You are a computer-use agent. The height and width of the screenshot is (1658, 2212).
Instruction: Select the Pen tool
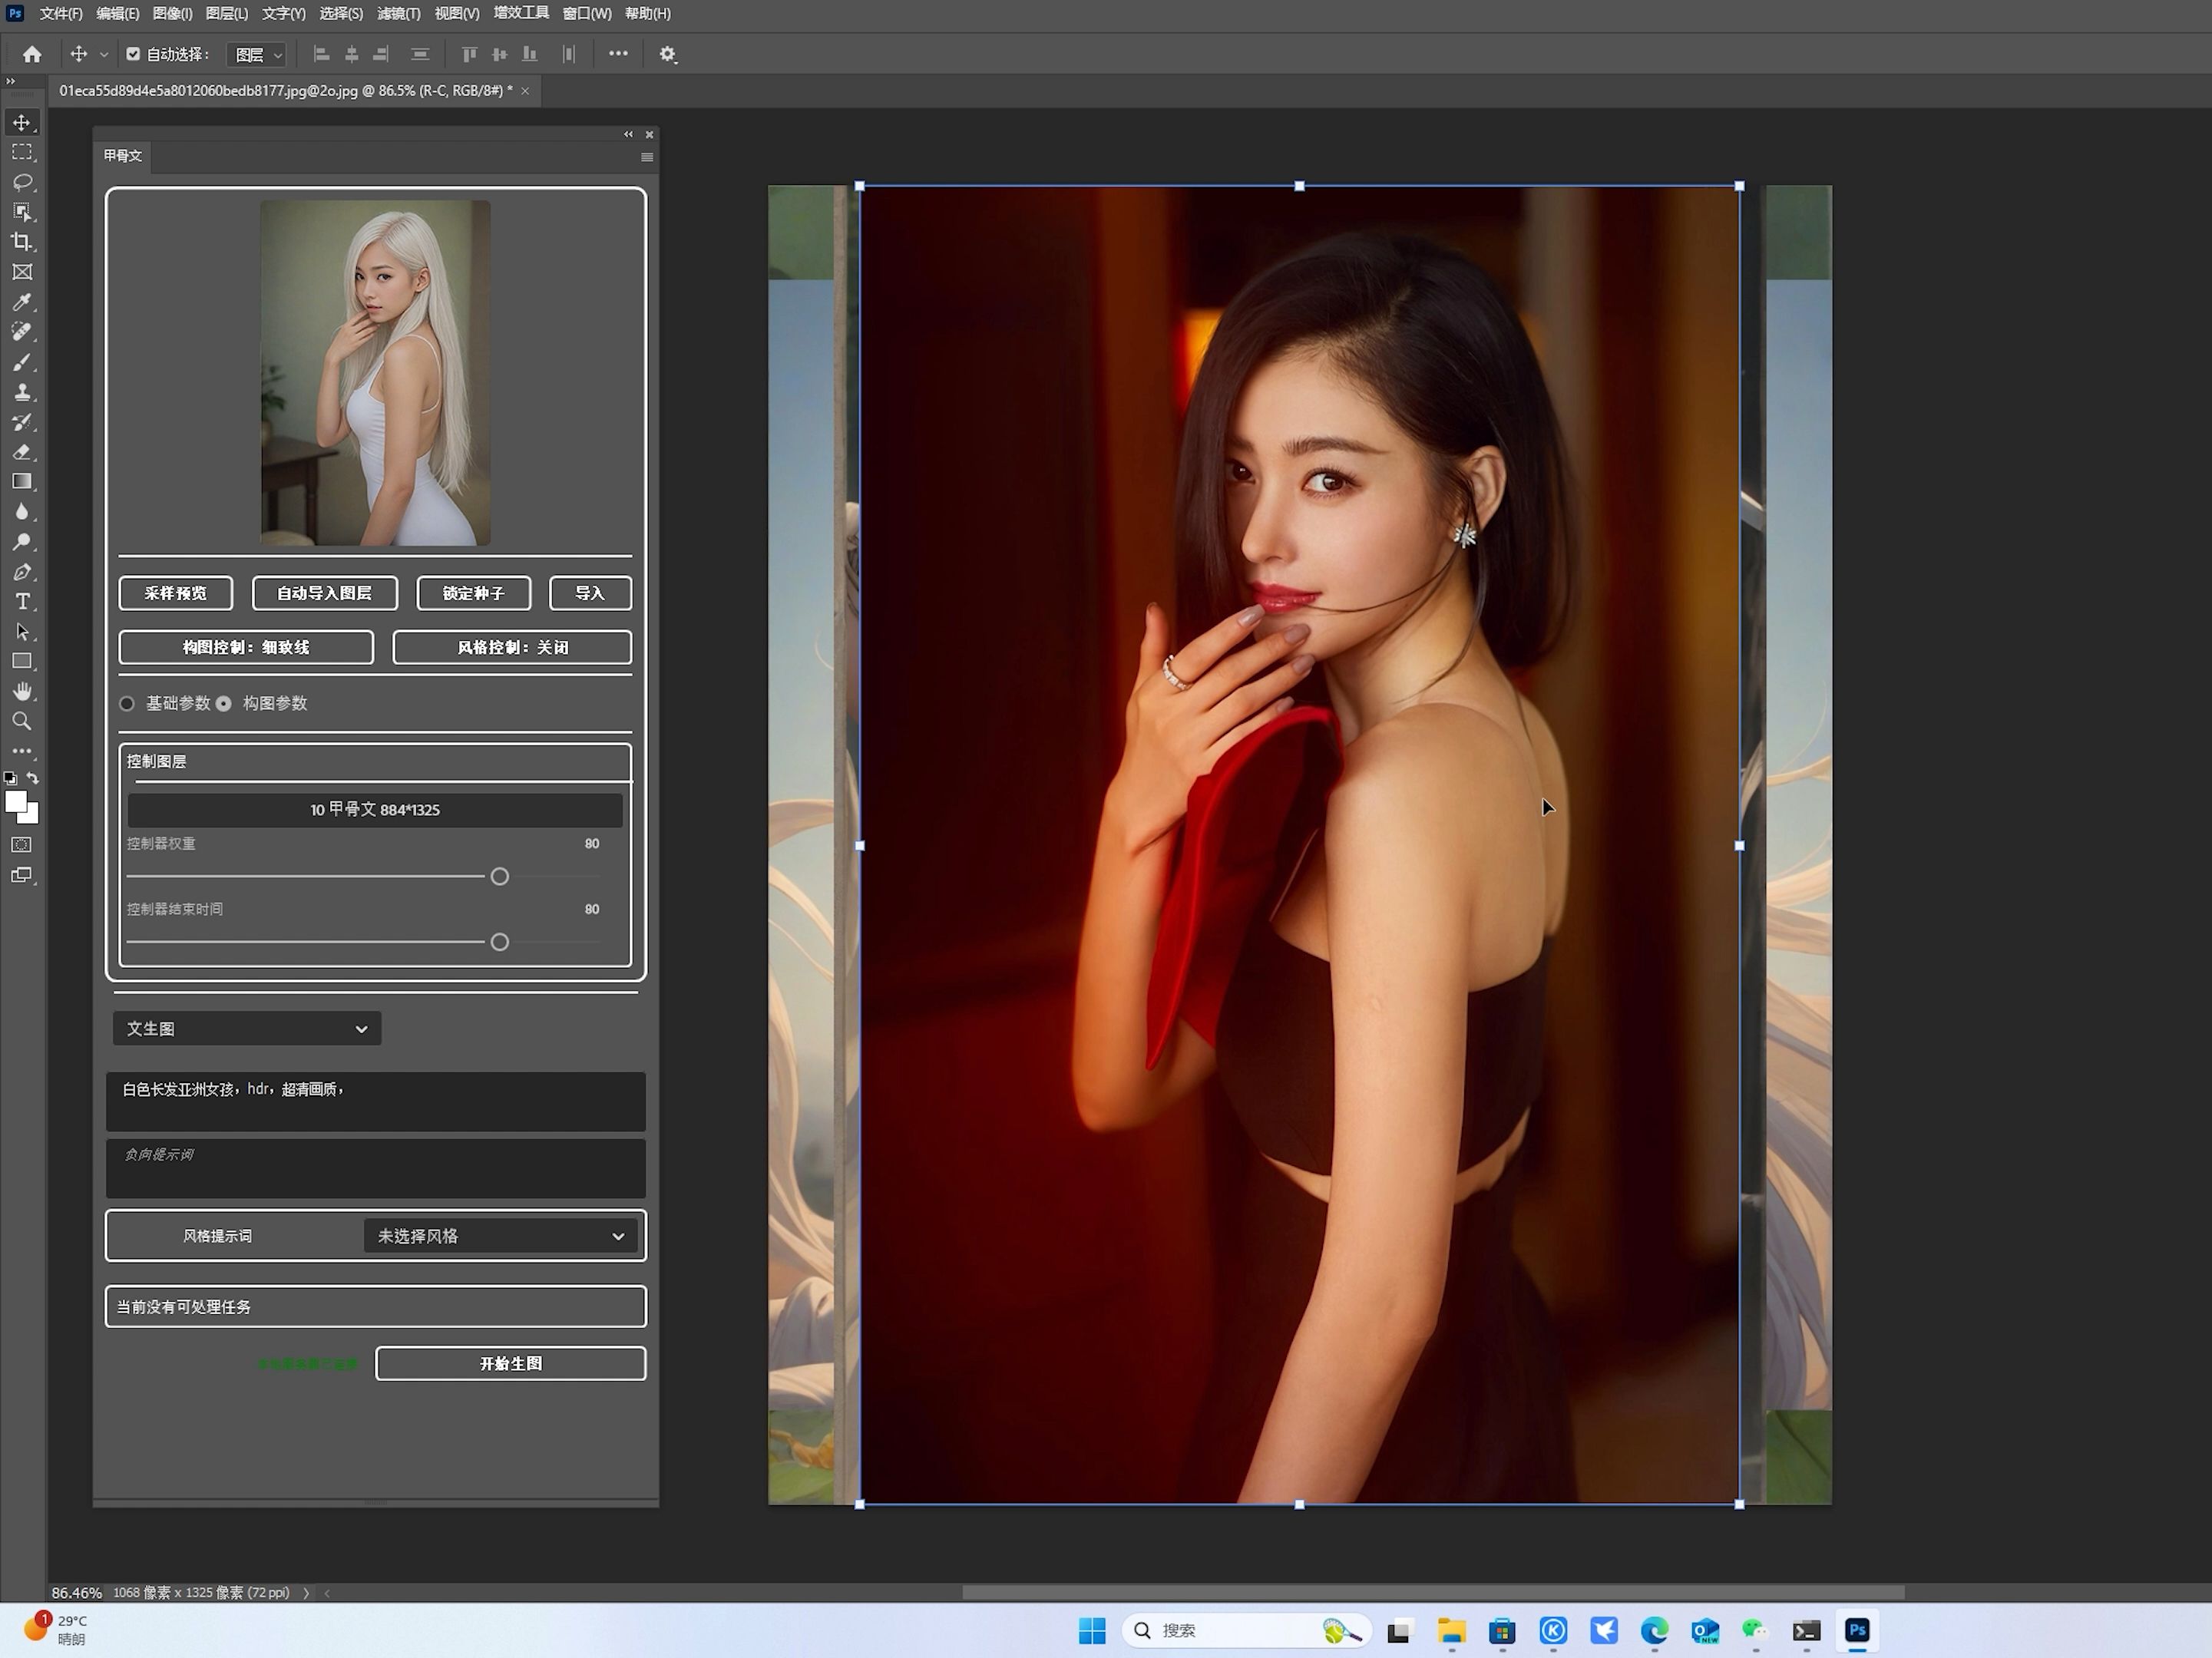click(22, 572)
